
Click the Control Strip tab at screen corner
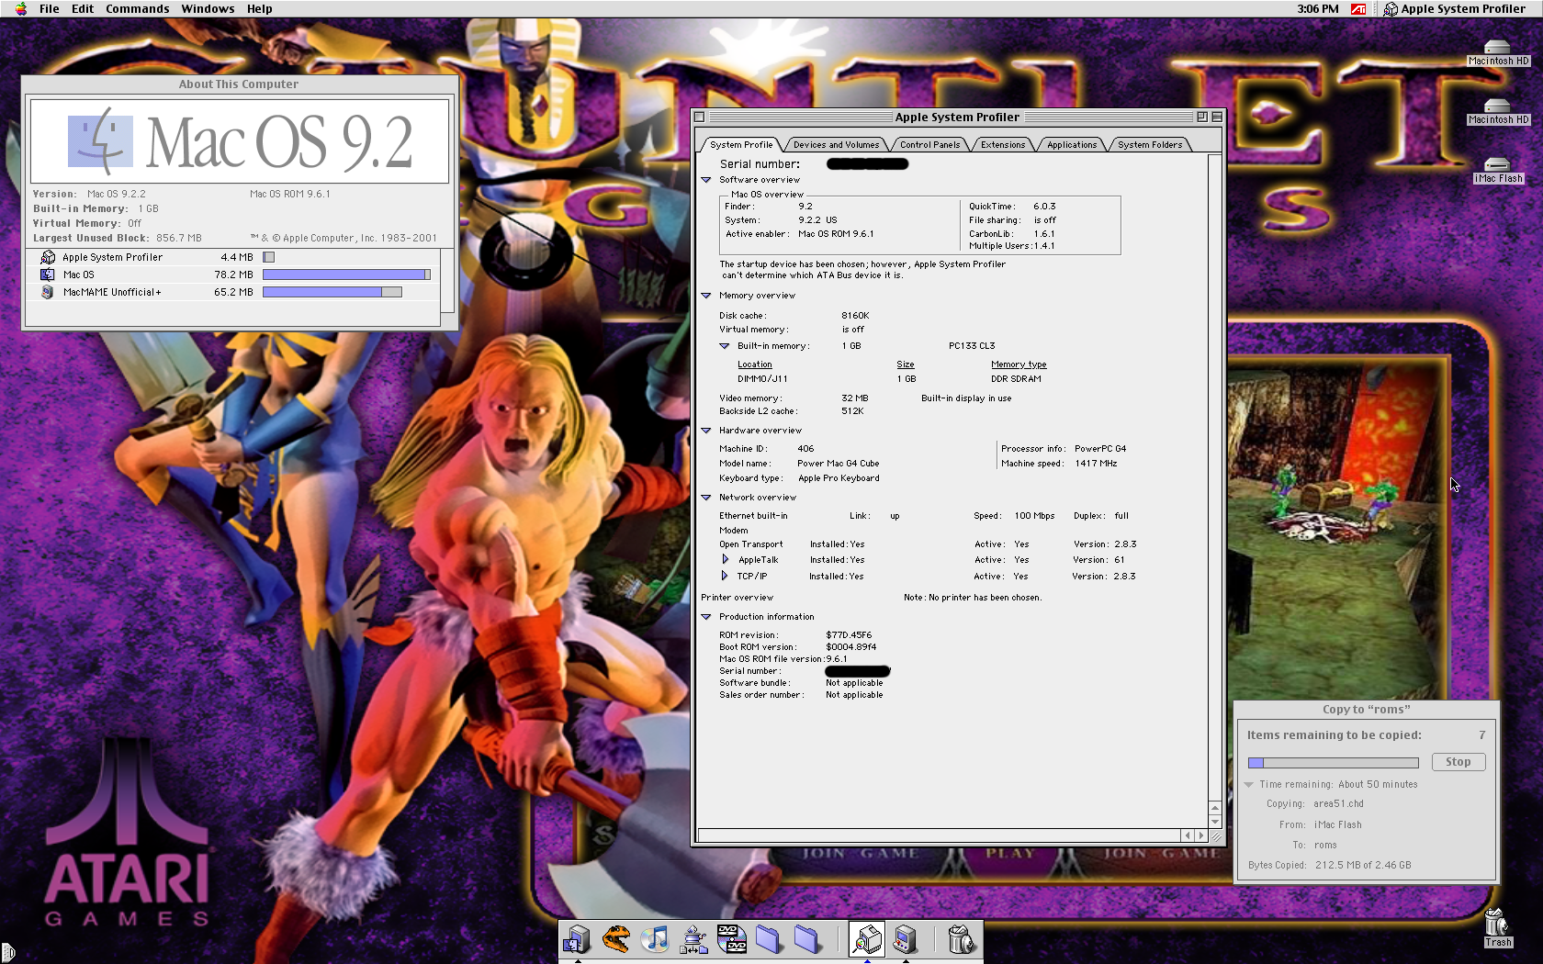pos(7,953)
